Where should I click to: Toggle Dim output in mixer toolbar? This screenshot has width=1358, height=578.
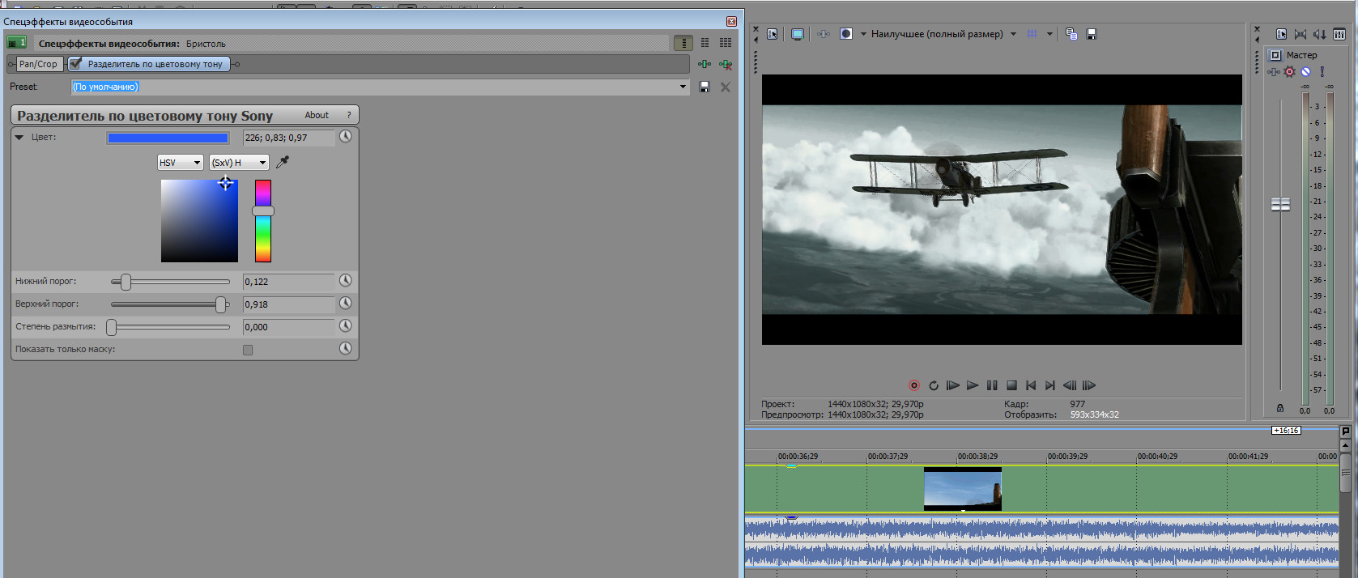[1320, 34]
